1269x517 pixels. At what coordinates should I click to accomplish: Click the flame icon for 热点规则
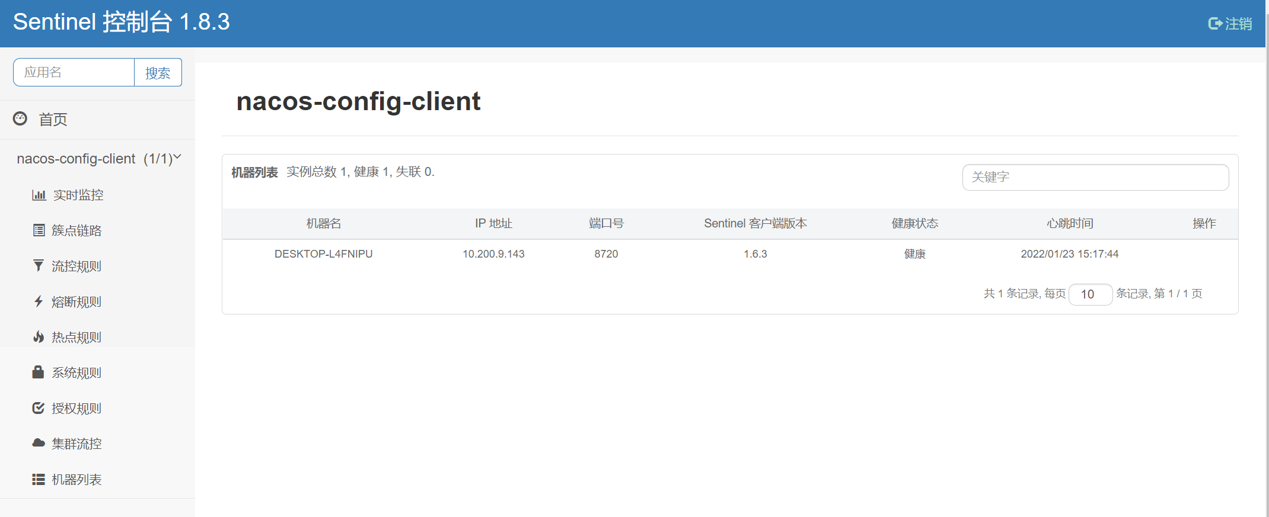(x=39, y=337)
